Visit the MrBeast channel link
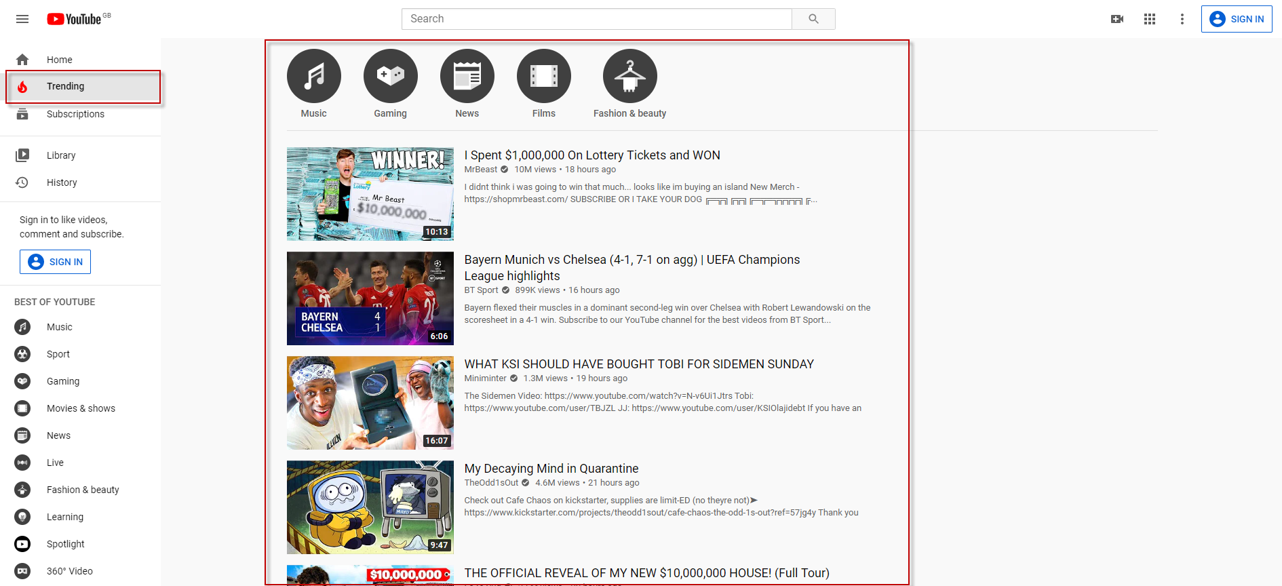The height and width of the screenshot is (586, 1282). pyautogui.click(x=481, y=170)
